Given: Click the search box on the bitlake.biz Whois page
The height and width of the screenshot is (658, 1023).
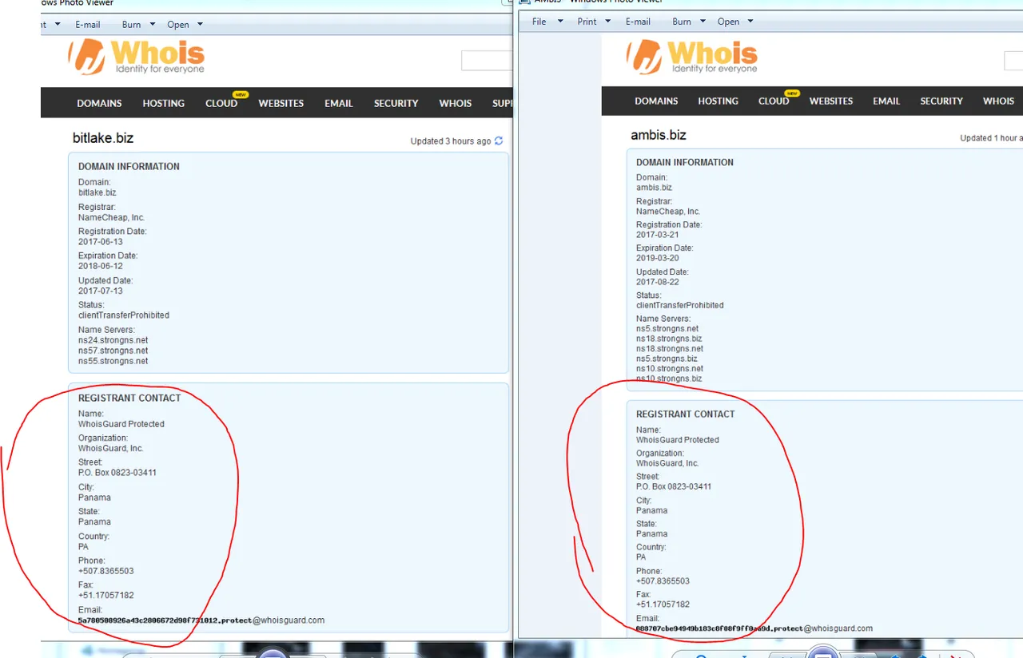Looking at the screenshot, I should point(487,61).
